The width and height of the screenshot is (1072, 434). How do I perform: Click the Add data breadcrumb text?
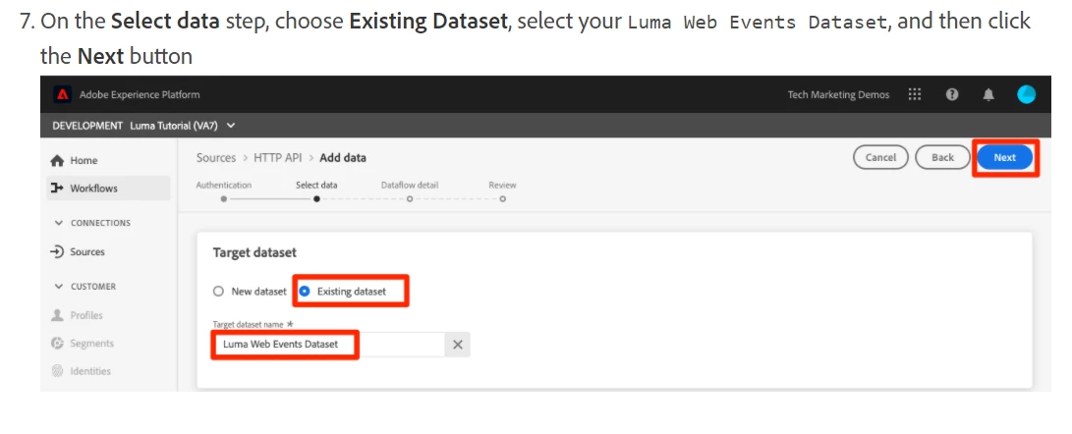pyautogui.click(x=343, y=157)
